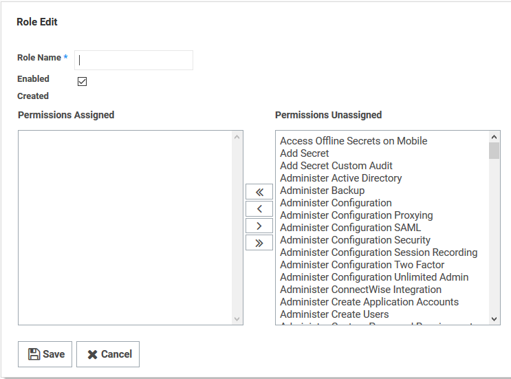The image size is (511, 379).
Task: Click the move all right double-chevron button
Action: coord(259,243)
